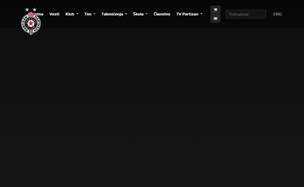Open the shopping cart icon button
The width and height of the screenshot is (304, 187).
[x=215, y=10]
